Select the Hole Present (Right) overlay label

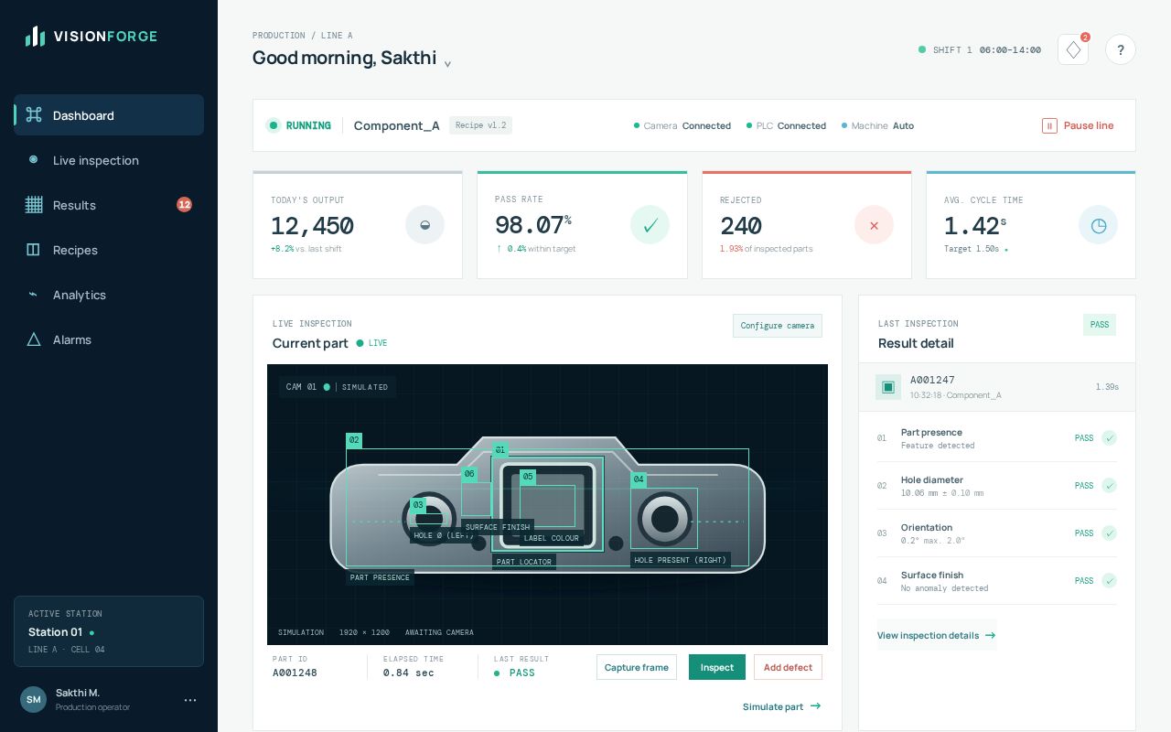[x=681, y=560]
